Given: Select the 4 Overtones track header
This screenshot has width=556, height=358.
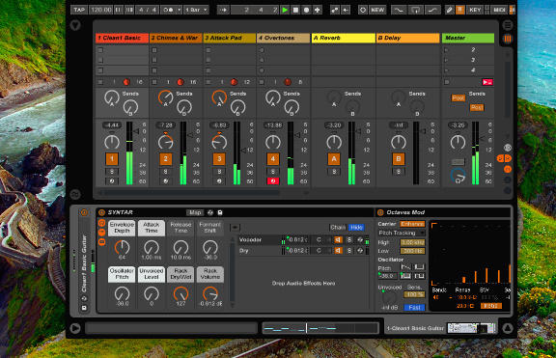Looking at the screenshot, I should click(284, 38).
